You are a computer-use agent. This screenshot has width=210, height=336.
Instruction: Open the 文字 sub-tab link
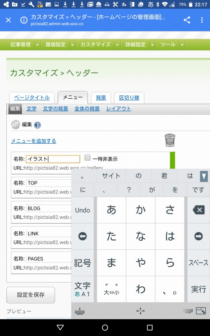coord(31,109)
